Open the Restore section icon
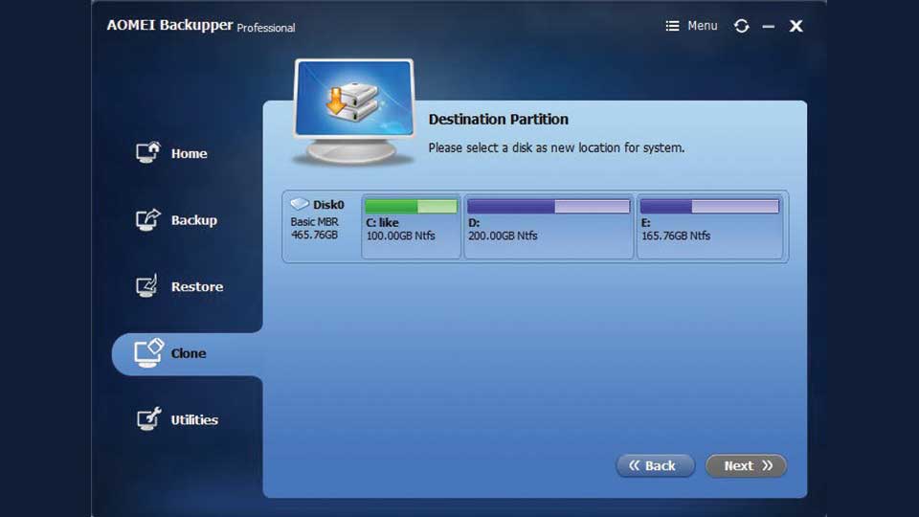This screenshot has height=517, width=919. tap(147, 286)
